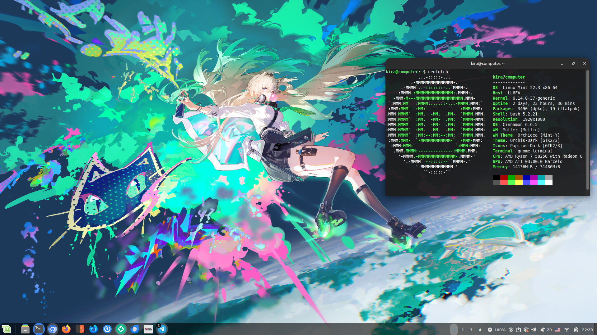Click the 'Packages: 3490 (dpkg)' line

pyautogui.click(x=536, y=109)
